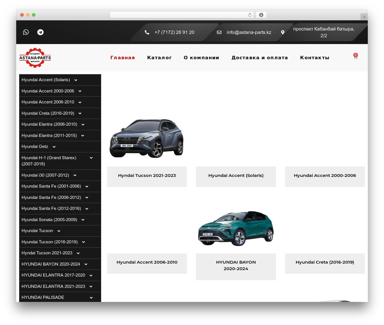
Task: Click the map location pin icon
Action: pyautogui.click(x=283, y=32)
